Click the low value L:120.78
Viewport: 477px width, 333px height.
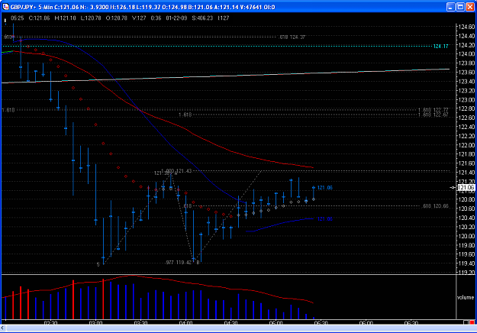[x=91, y=18]
